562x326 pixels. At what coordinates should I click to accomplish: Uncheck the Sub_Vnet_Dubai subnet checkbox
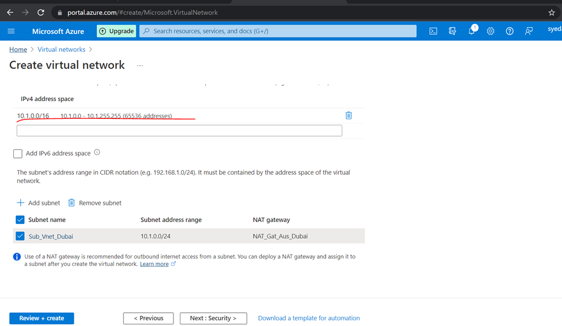(20, 236)
